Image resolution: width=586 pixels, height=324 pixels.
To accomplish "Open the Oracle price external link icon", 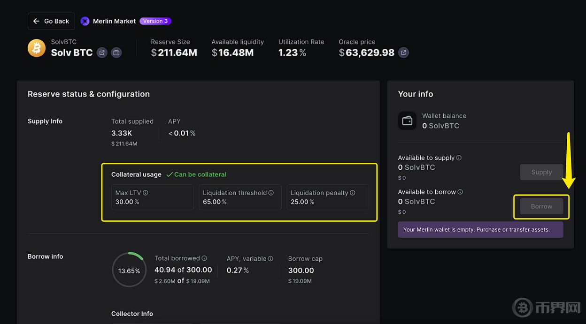I will pyautogui.click(x=403, y=53).
